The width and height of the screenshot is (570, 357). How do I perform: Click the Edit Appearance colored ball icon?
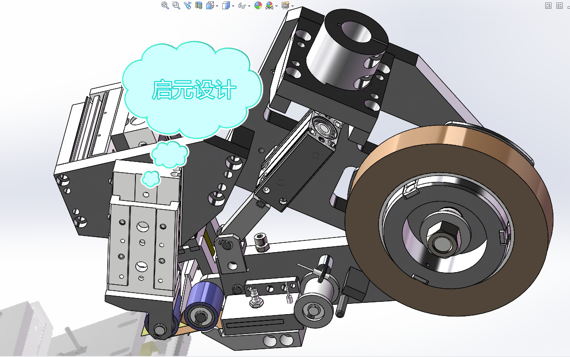[257, 5]
